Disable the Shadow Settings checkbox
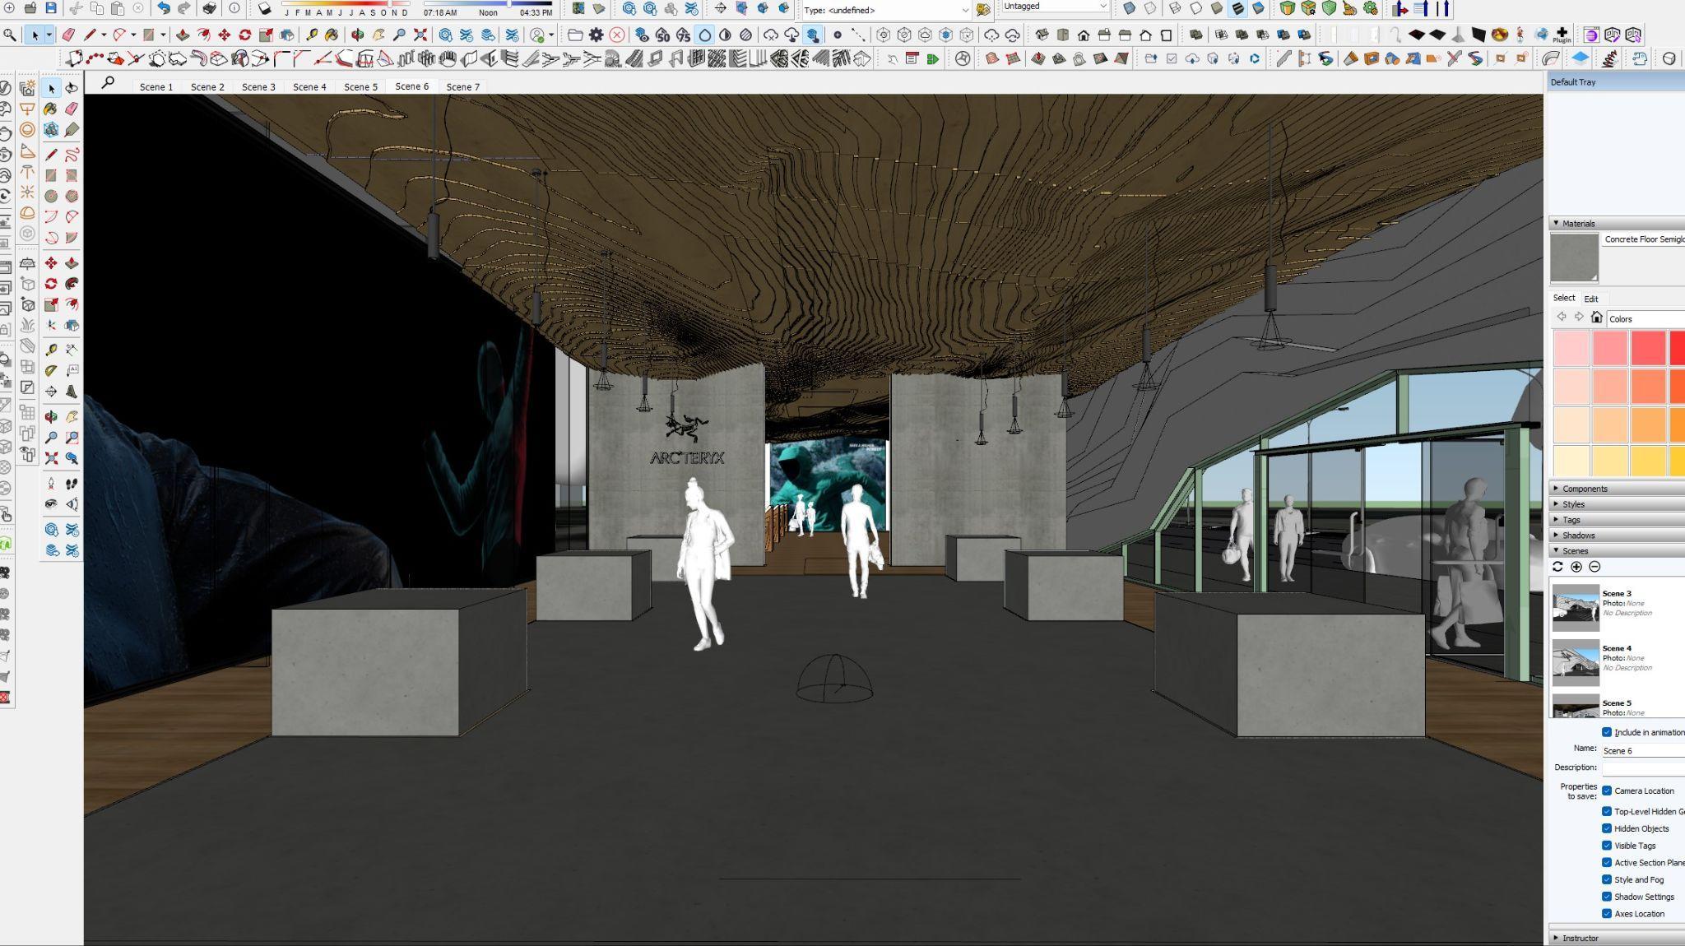1685x946 pixels. (1607, 897)
